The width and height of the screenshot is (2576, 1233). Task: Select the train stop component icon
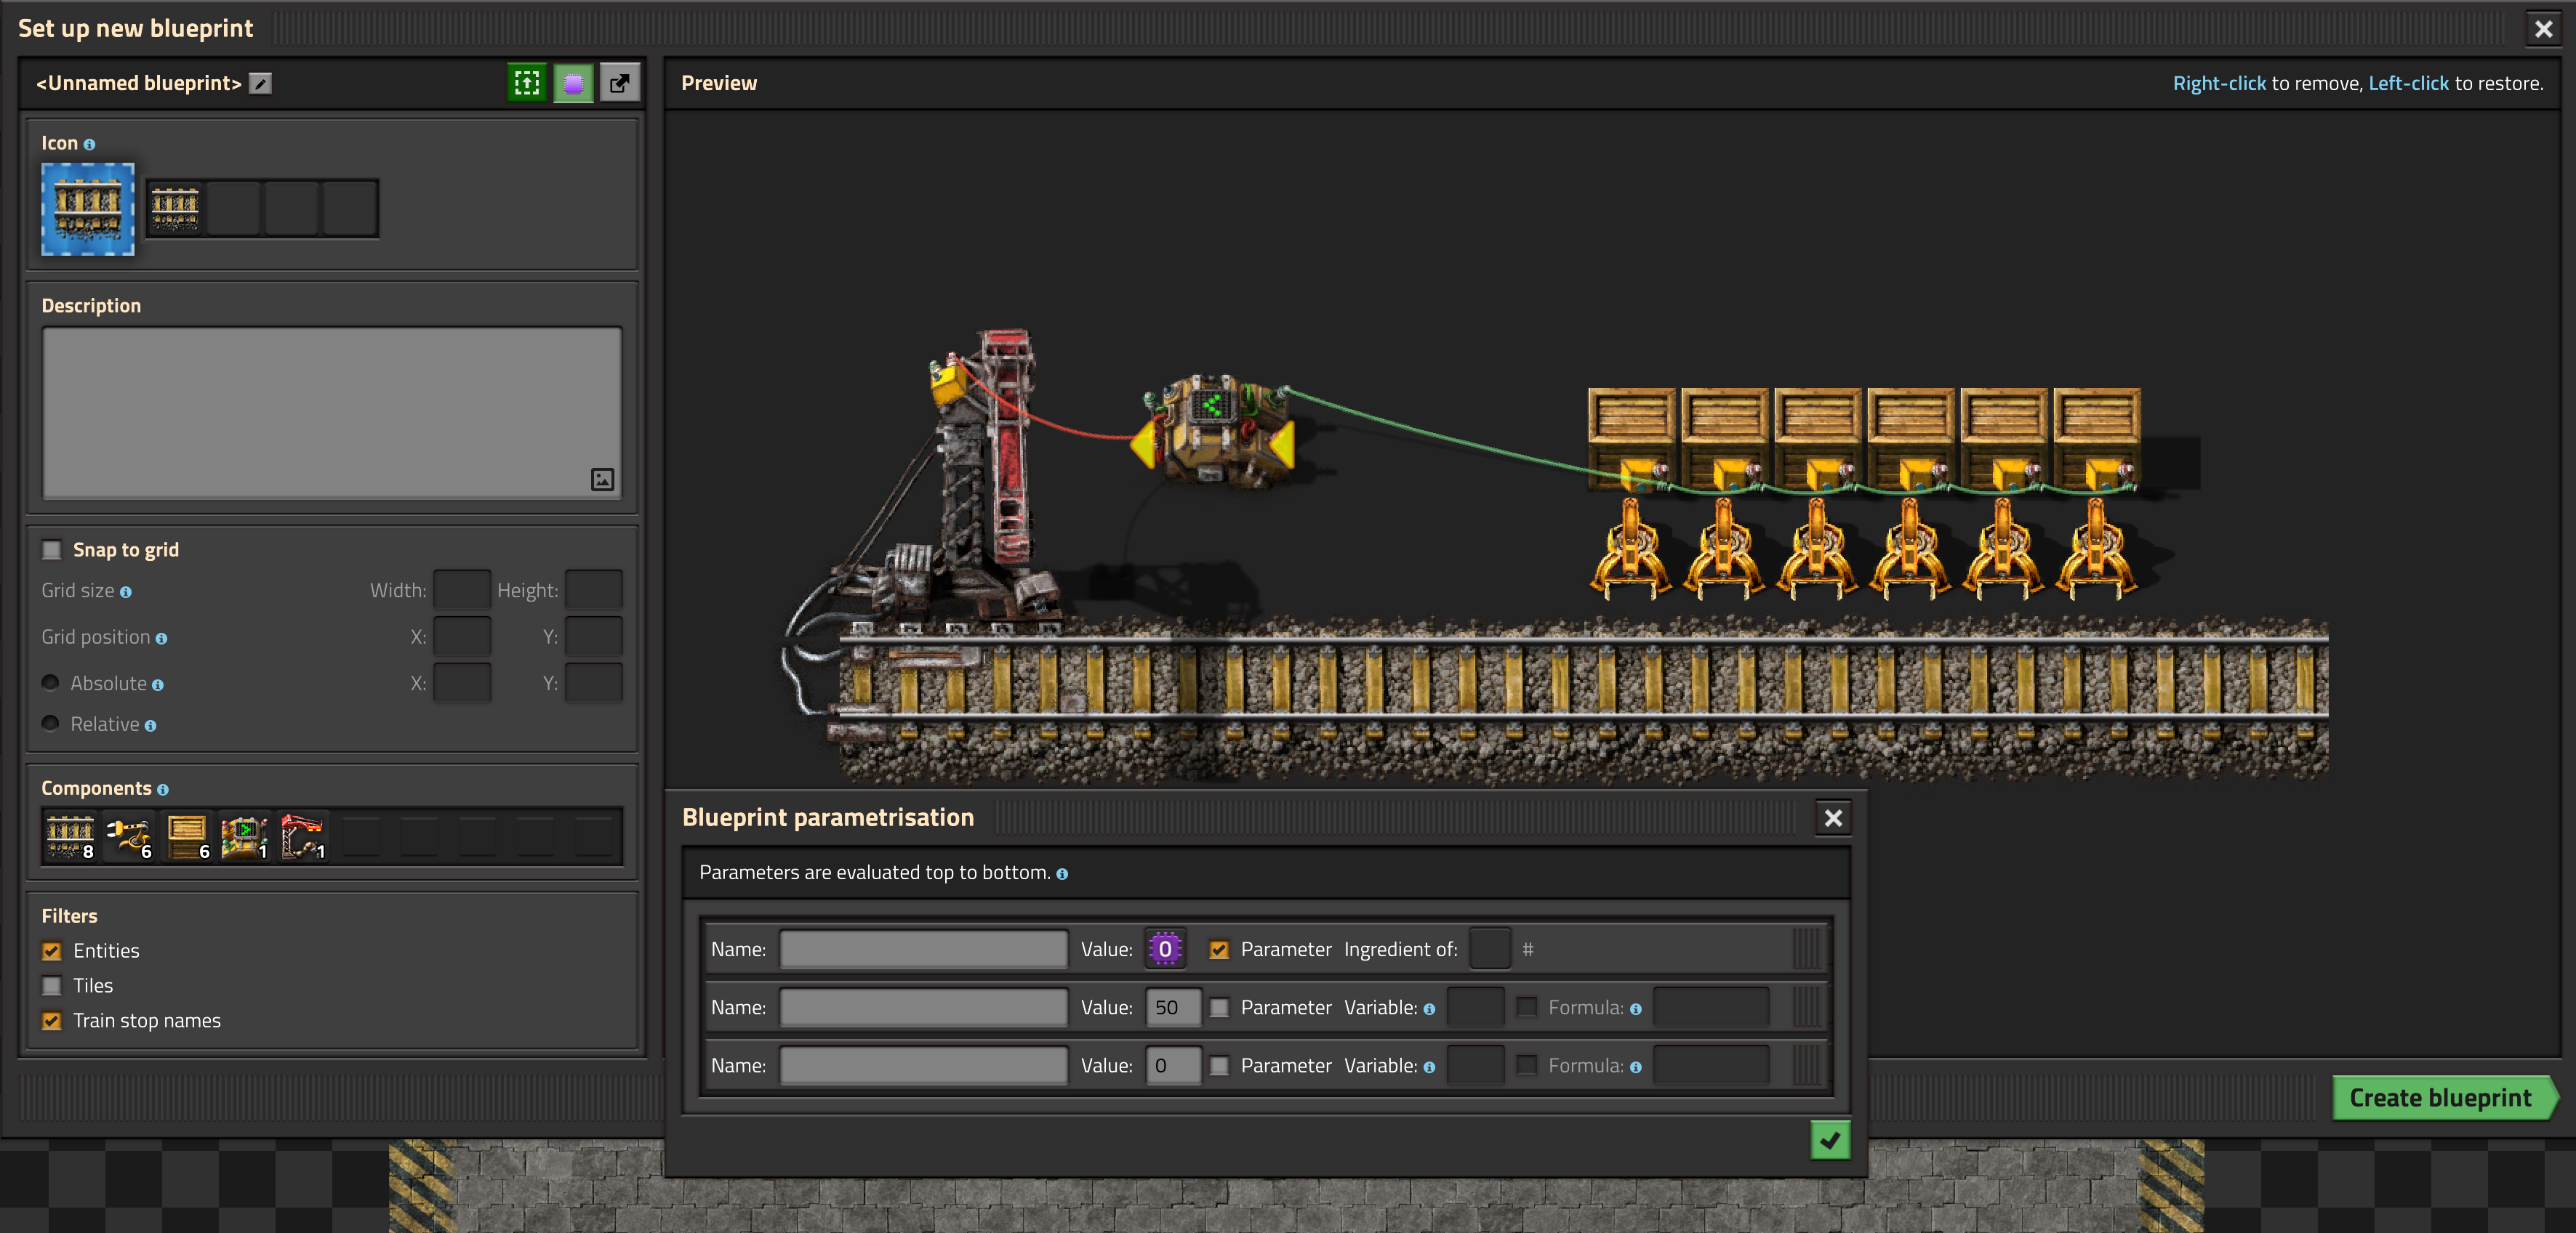click(x=302, y=836)
